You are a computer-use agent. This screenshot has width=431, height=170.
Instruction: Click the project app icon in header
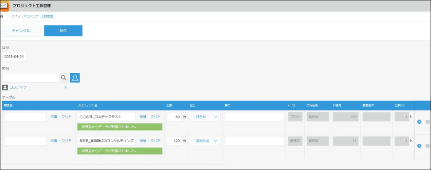click(4, 6)
